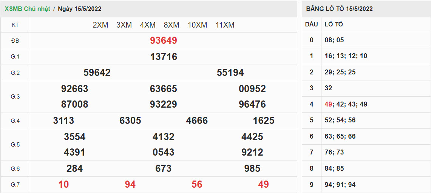Select G.6 number 673
This screenshot has height=193, width=431.
pyautogui.click(x=163, y=168)
